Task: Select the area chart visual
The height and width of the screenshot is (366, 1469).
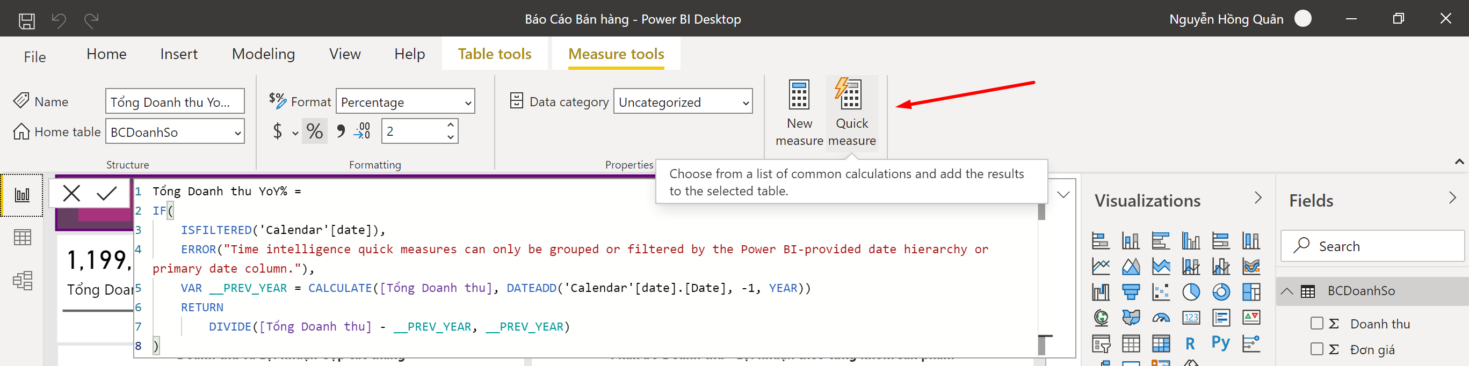Action: click(x=1131, y=266)
